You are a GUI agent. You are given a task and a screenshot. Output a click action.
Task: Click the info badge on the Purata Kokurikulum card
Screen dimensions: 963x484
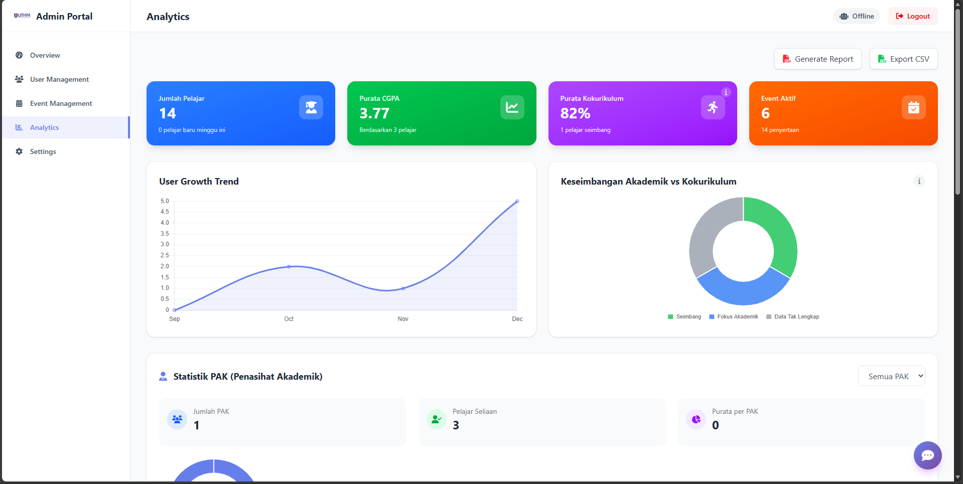(x=726, y=92)
